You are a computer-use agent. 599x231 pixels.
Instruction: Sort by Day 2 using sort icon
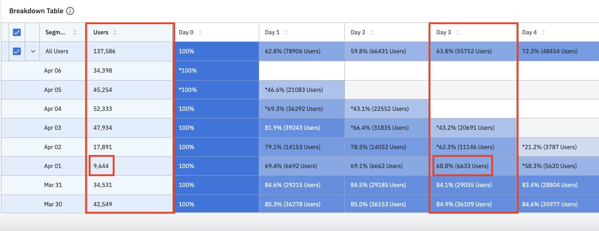coord(372,33)
